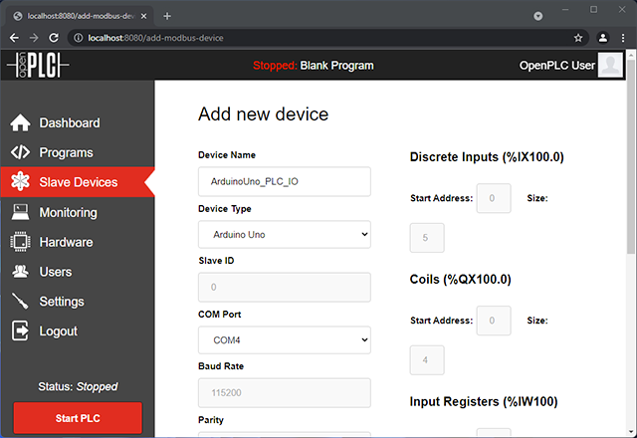This screenshot has width=637, height=438.
Task: Click the Hardware chip icon
Action: 20,242
